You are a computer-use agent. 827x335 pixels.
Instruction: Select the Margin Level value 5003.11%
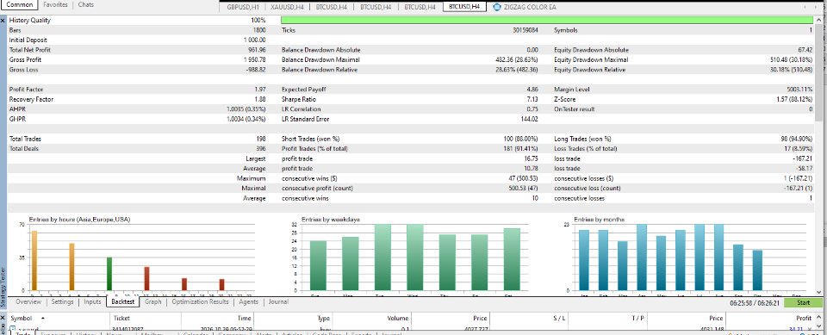[799, 90]
